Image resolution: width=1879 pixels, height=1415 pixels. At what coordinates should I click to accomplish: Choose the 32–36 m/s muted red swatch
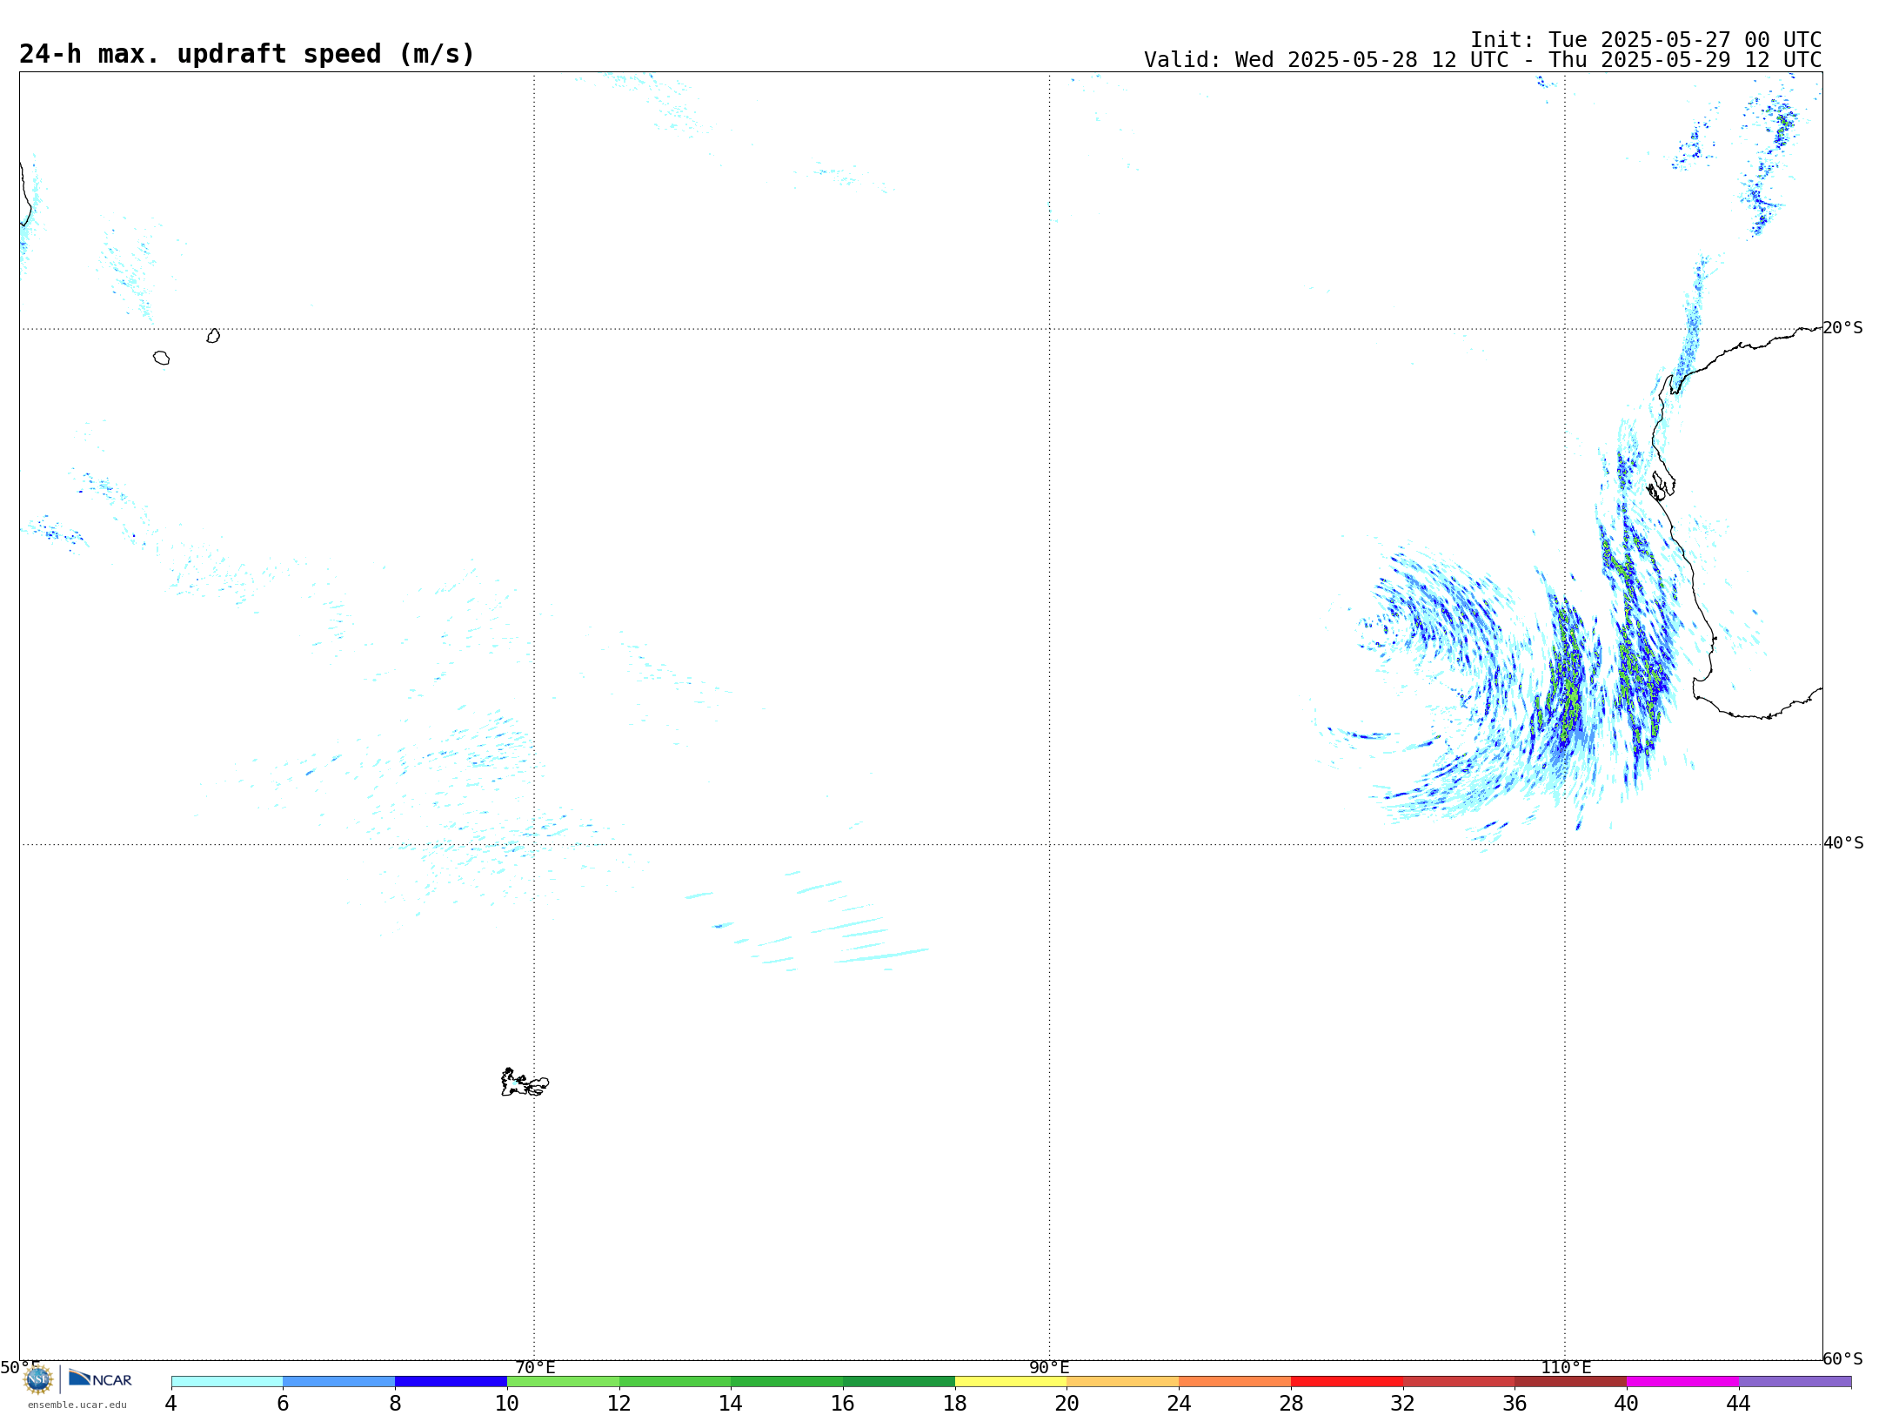(1459, 1381)
